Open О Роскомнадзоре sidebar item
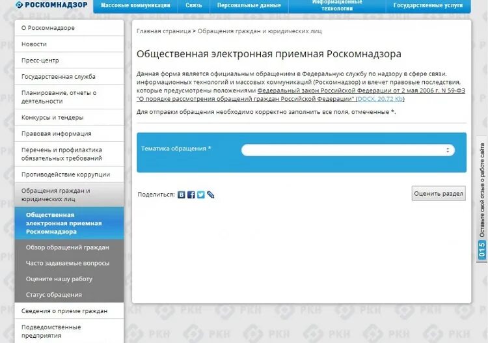Image resolution: width=488 pixels, height=343 pixels. (x=69, y=28)
